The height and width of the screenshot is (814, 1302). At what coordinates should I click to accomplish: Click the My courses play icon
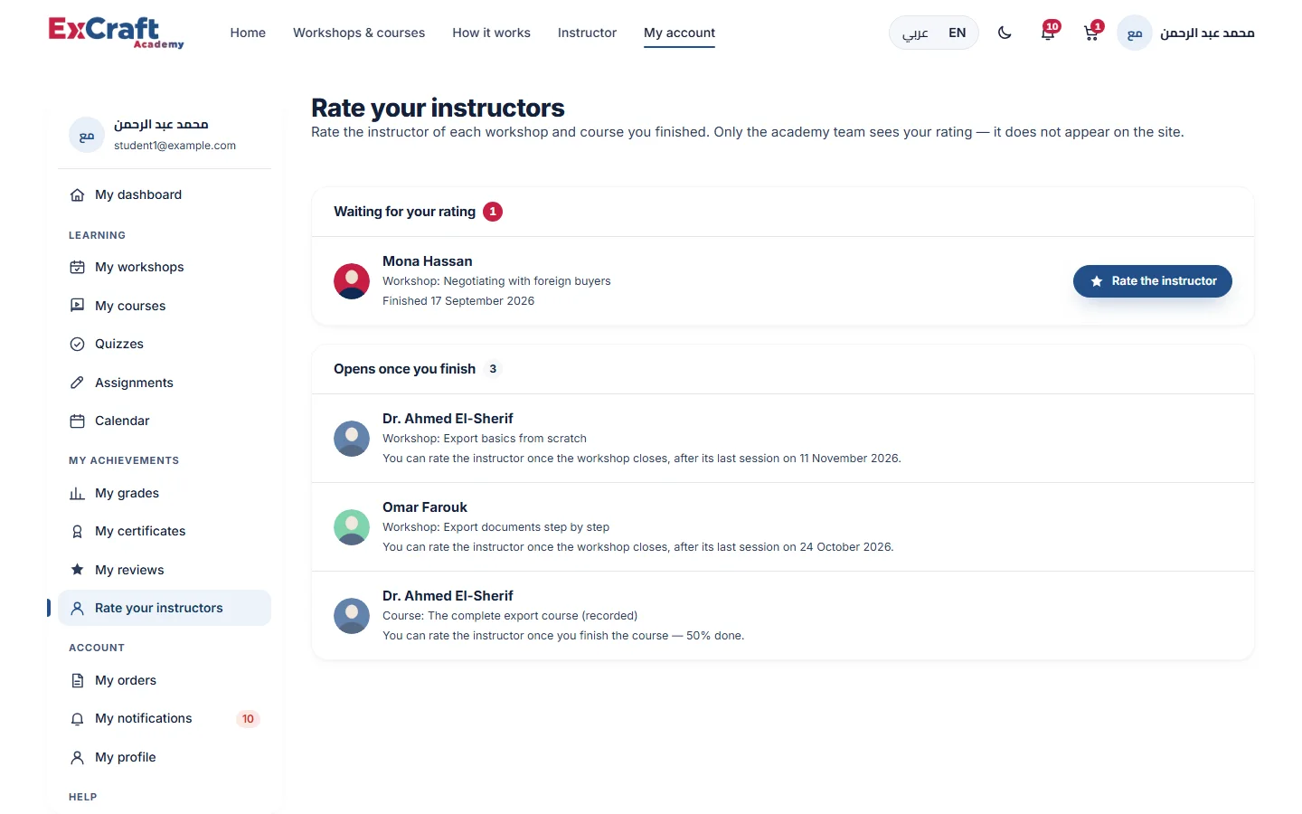77,306
